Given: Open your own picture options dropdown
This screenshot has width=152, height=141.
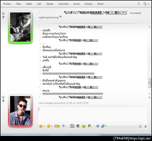Looking at the screenshot, I should (3, 97).
